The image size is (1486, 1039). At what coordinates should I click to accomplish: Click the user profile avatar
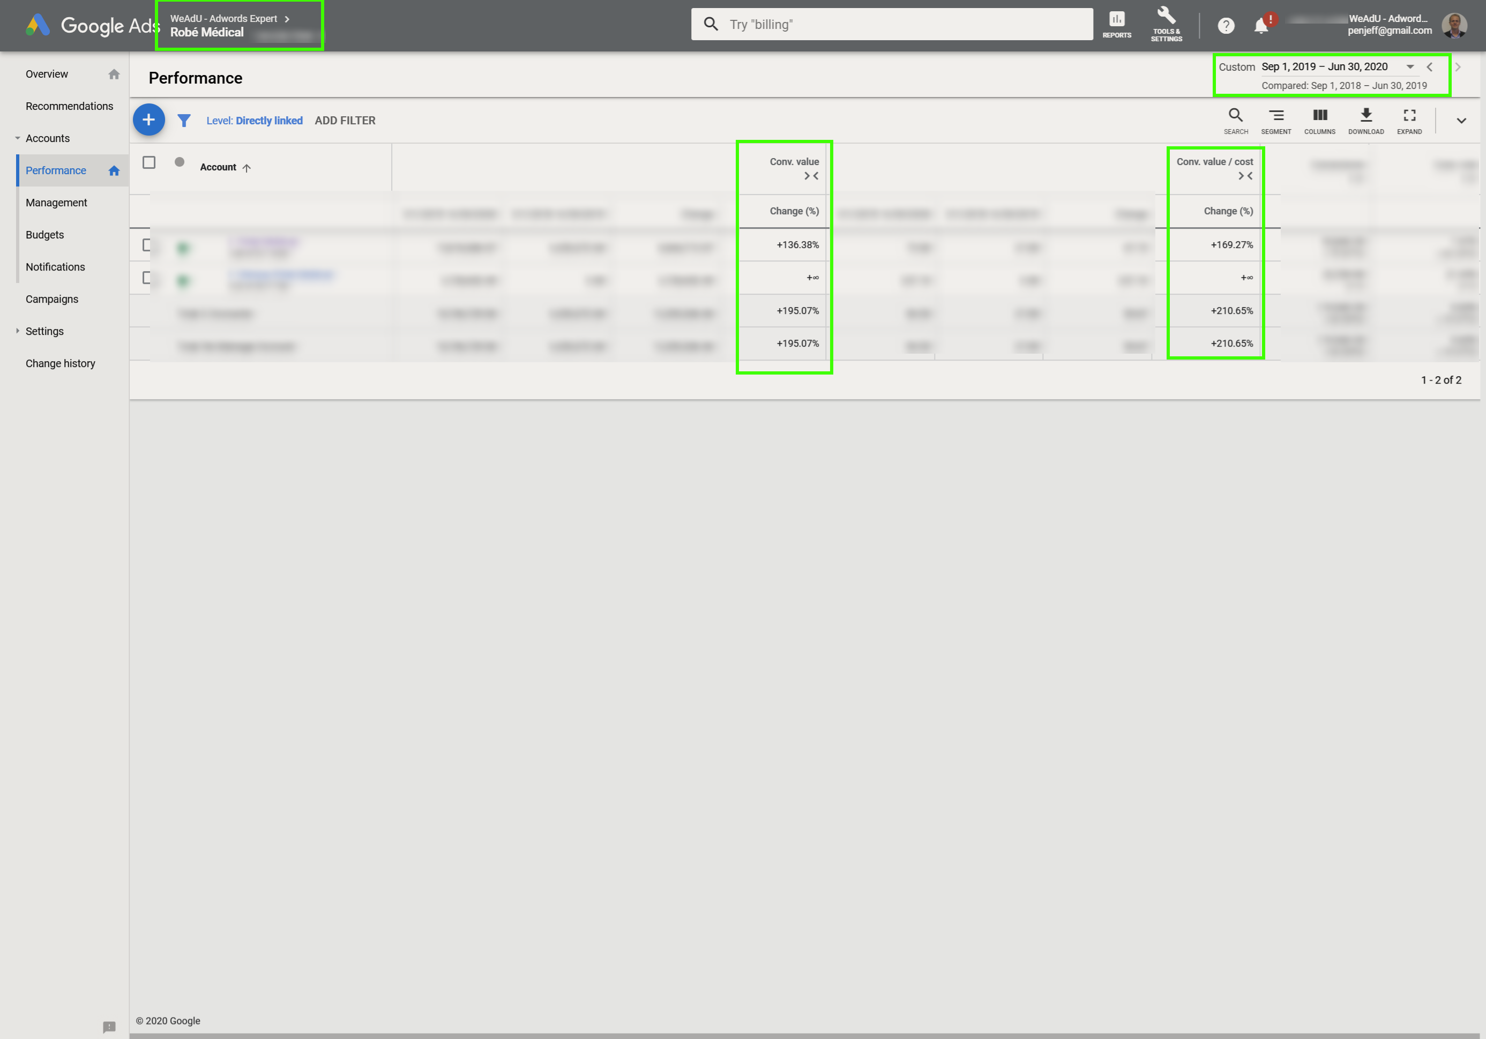point(1454,25)
